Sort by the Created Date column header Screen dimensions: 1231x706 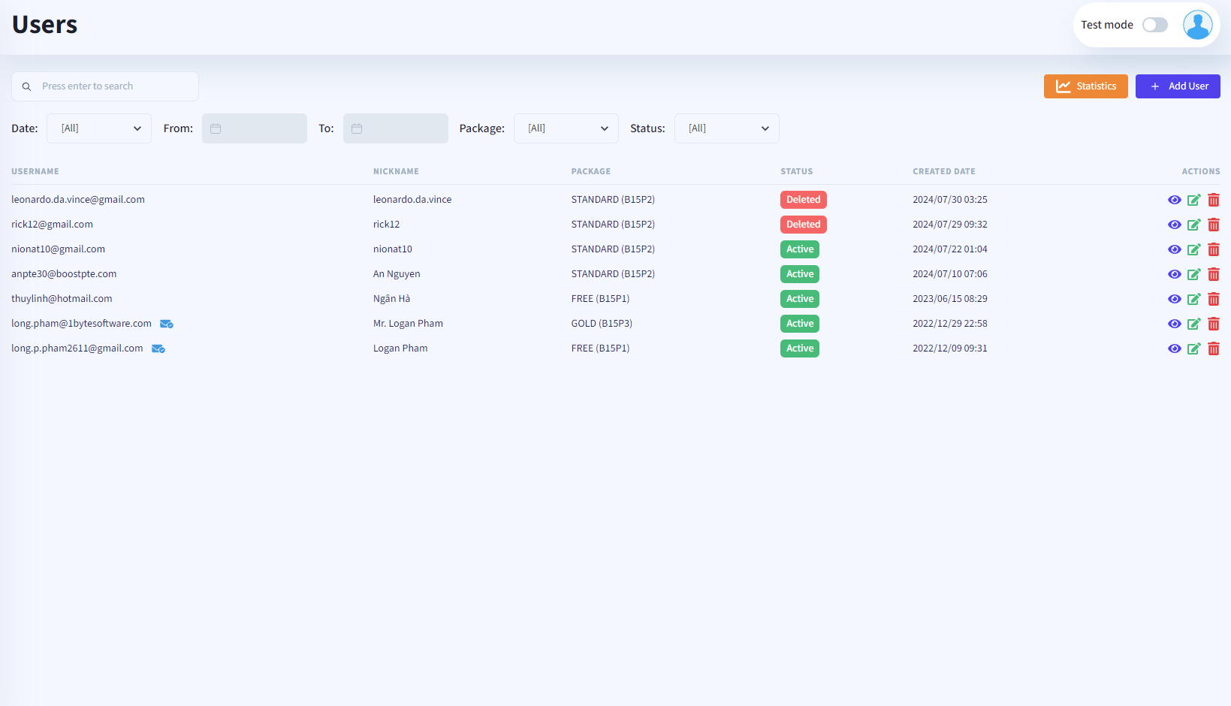(x=943, y=171)
